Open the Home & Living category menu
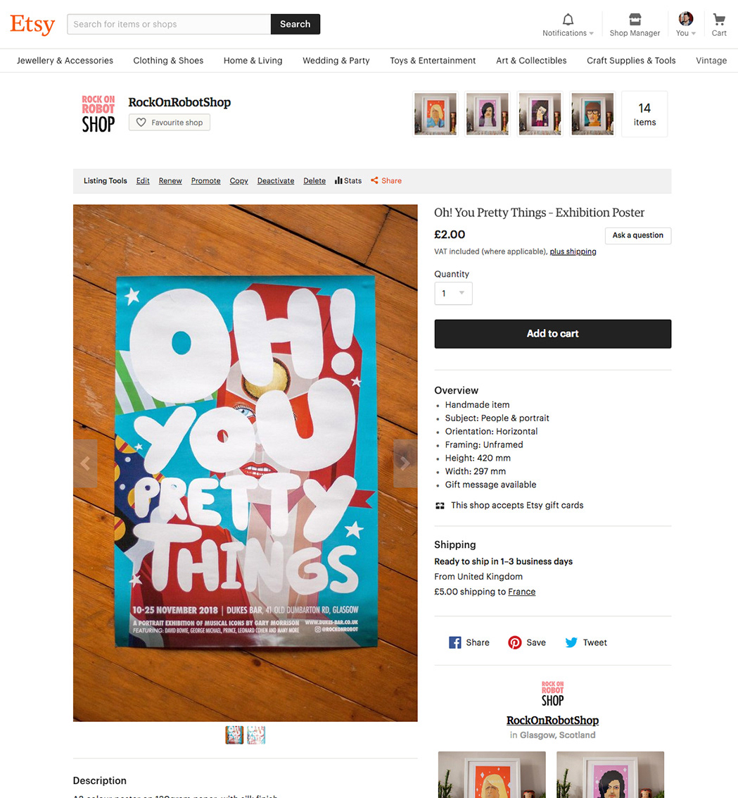 coord(253,61)
